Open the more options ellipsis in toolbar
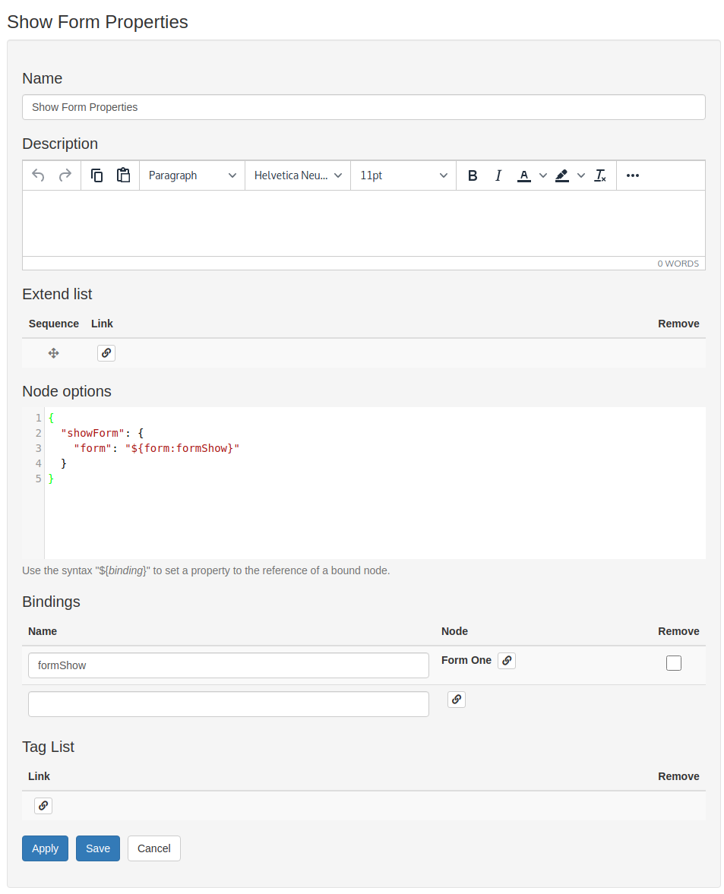This screenshot has width=724, height=894. tap(632, 175)
